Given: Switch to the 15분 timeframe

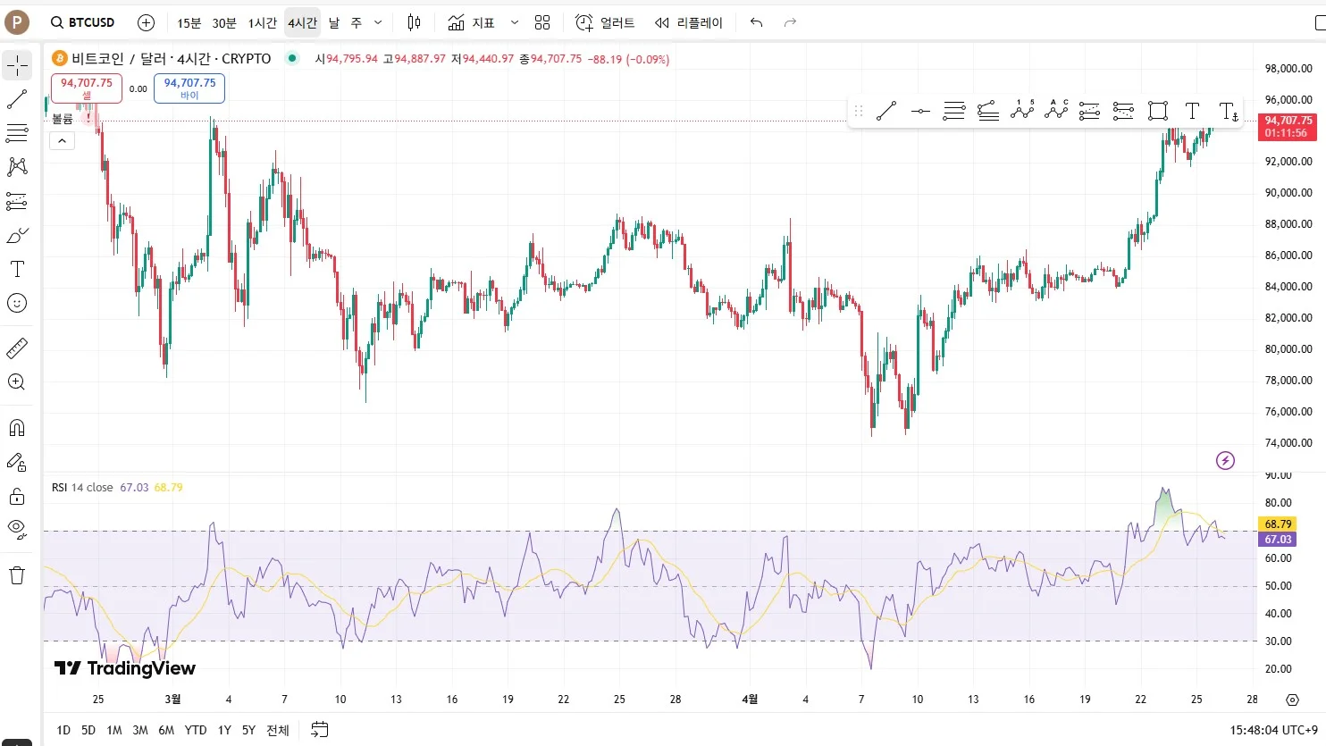Looking at the screenshot, I should tap(189, 22).
